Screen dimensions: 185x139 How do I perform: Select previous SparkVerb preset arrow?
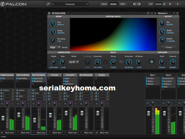coord(152,13)
